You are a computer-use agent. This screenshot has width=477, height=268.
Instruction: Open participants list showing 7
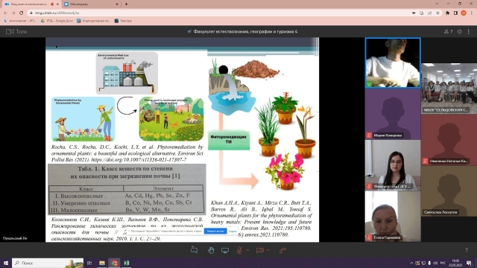click(448, 31)
